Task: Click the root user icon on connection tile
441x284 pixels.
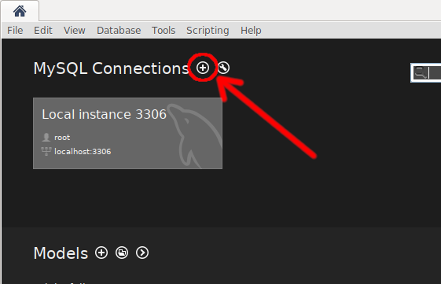Action: click(46, 138)
